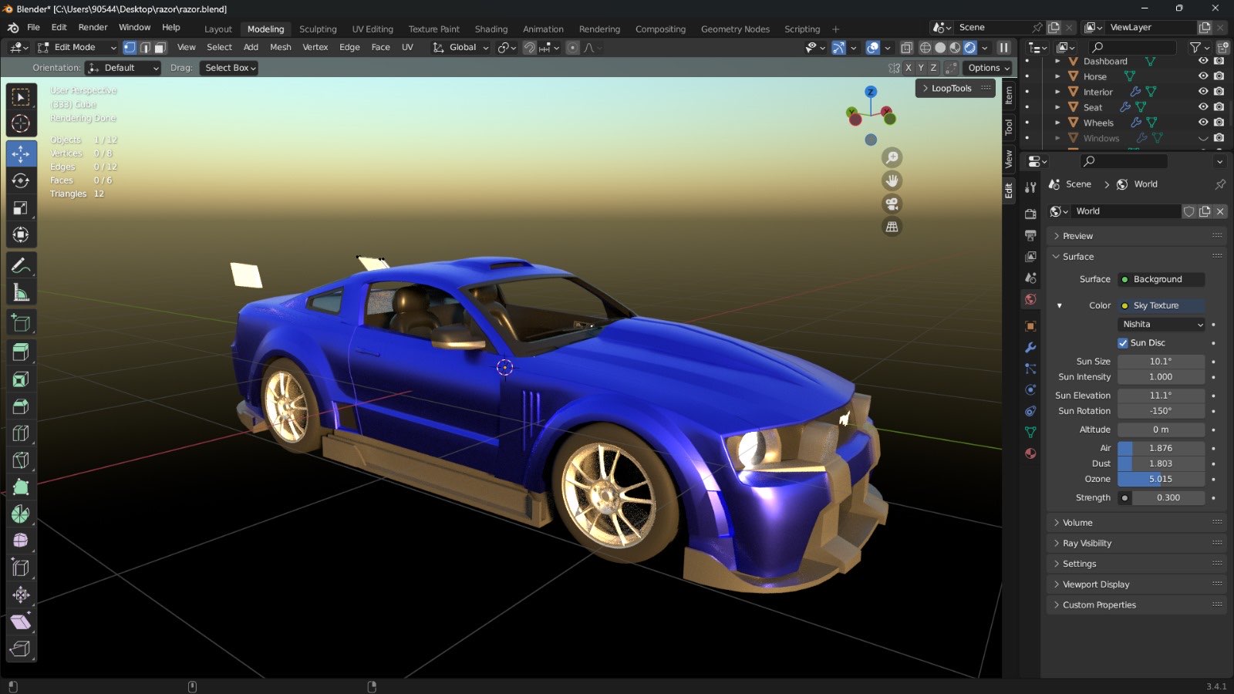This screenshot has height=694, width=1234.
Task: Open the Edit Mode interaction dropdown
Action: click(77, 48)
